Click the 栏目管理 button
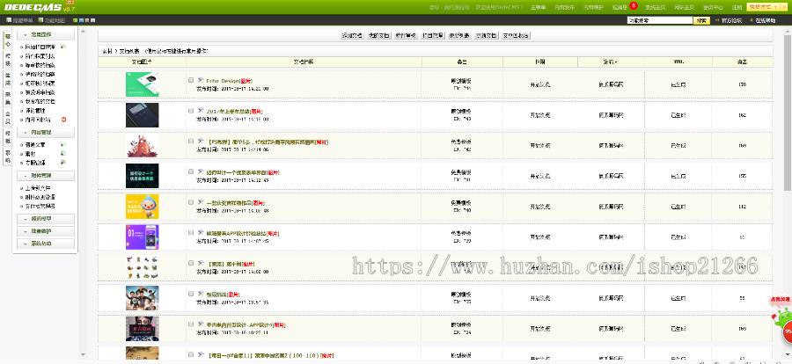Image resolution: width=792 pixels, height=364 pixels. point(433,35)
